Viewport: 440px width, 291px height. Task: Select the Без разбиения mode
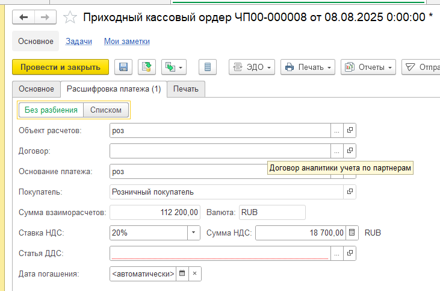point(51,110)
